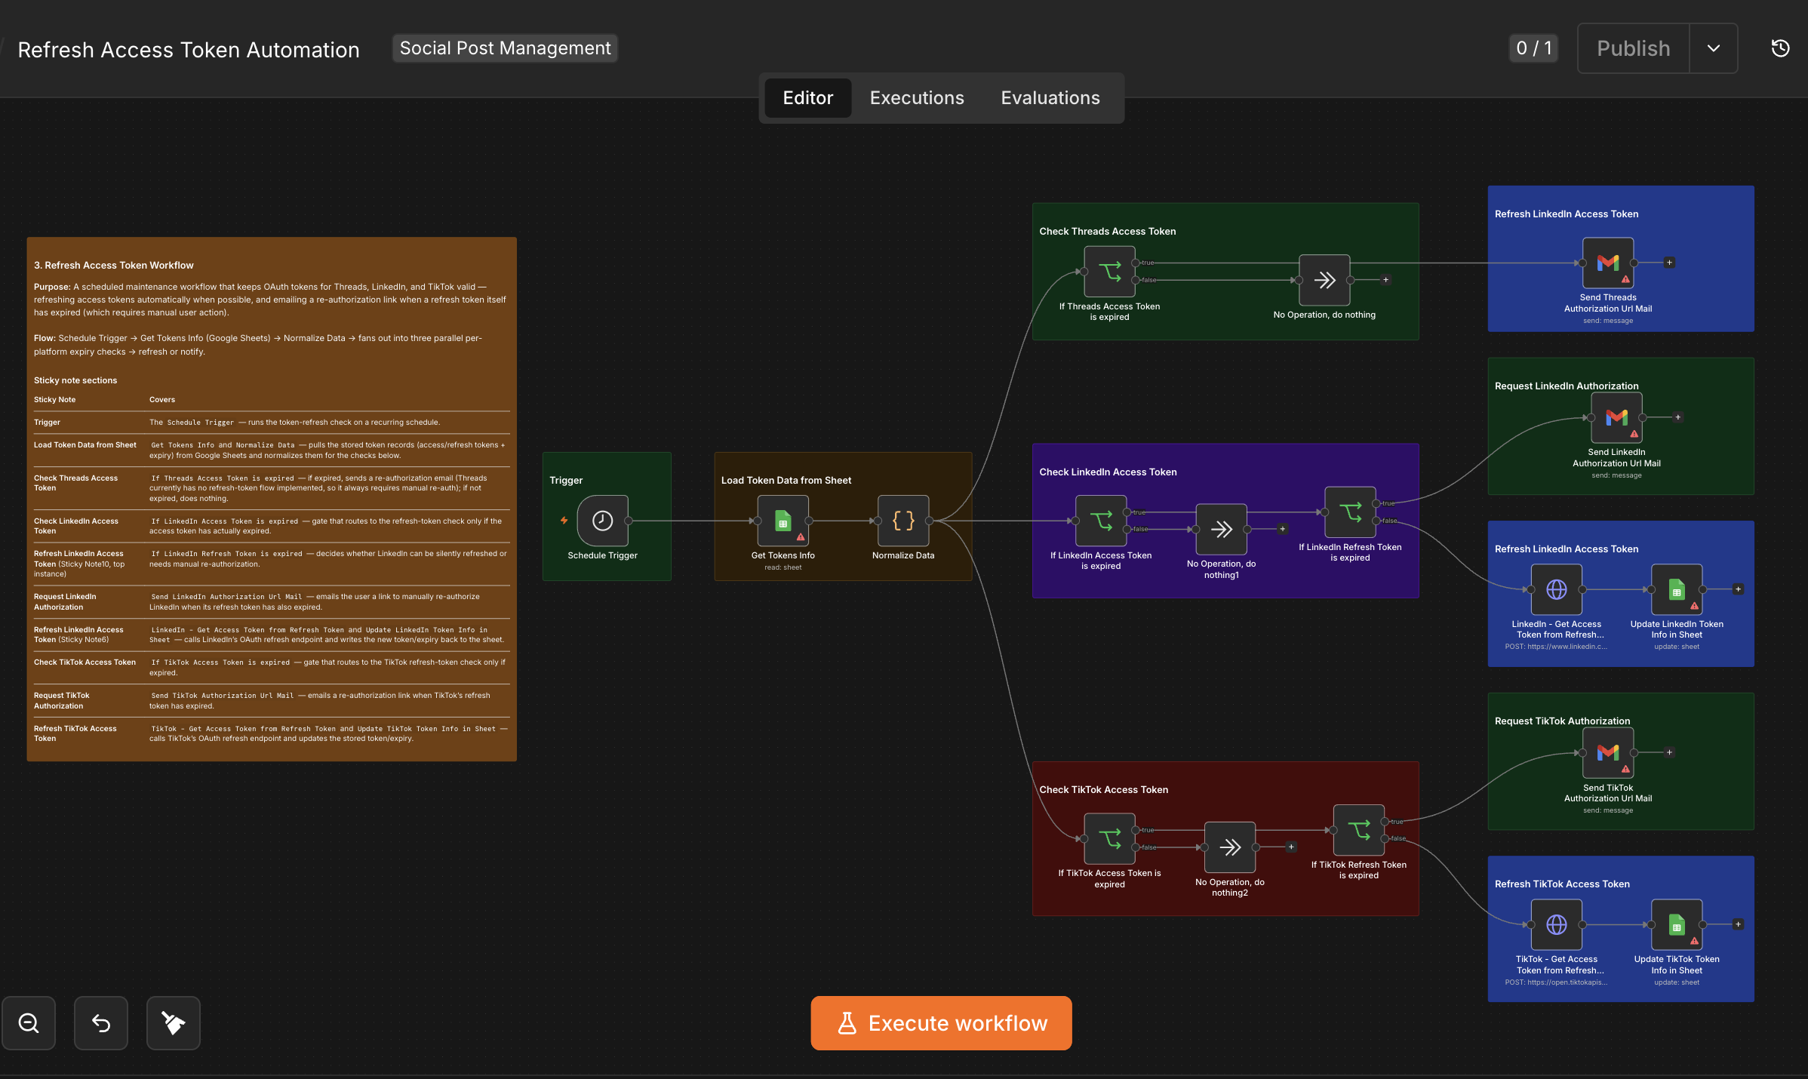1808x1079 pixels.
Task: Open Update TikTok Token Info in Sheet node
Action: pyautogui.click(x=1677, y=924)
